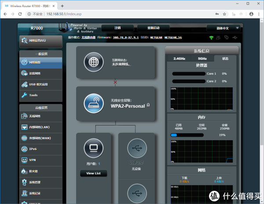
Task: Click the WPA2-Personal security level text
Action: [128, 106]
